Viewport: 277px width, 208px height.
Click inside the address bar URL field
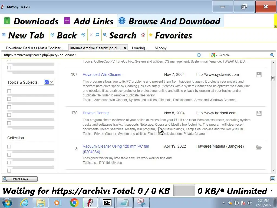pos(99,55)
